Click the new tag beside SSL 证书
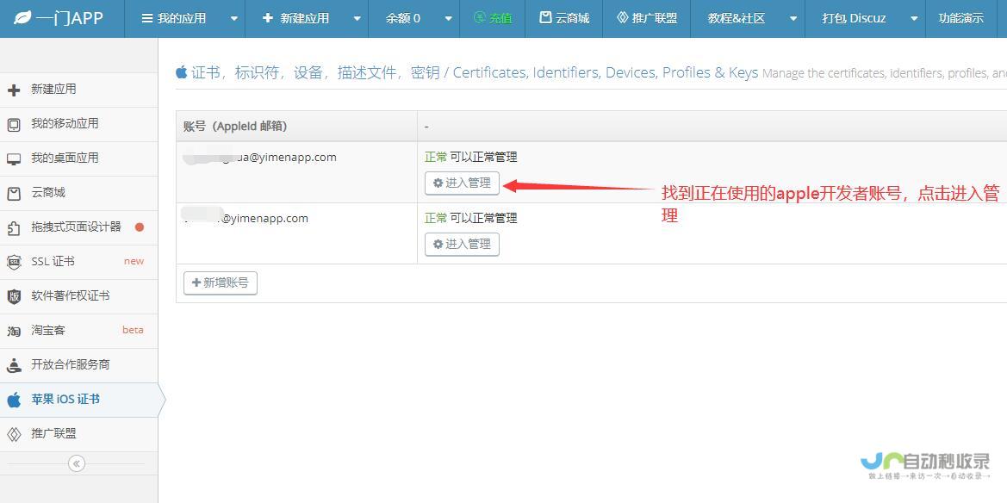The image size is (1007, 503). coord(134,262)
